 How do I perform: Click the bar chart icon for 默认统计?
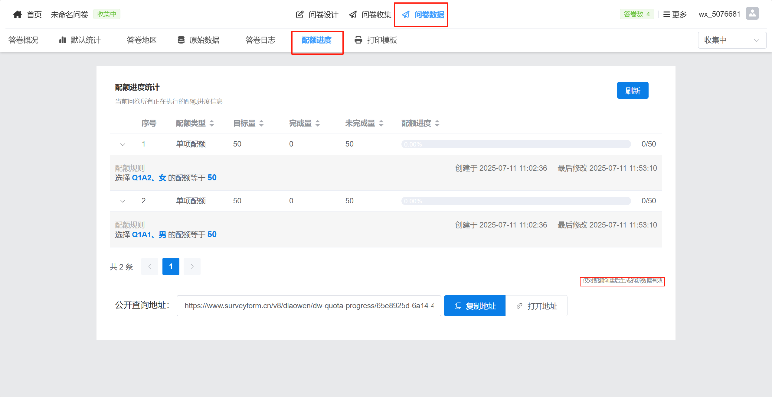[x=62, y=40]
